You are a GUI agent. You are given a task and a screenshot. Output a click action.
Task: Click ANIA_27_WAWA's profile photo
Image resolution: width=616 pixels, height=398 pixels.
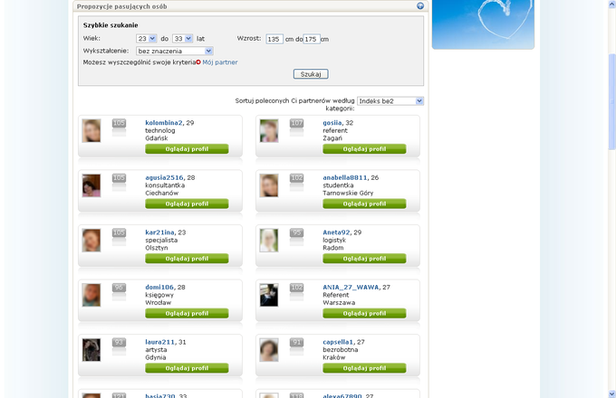click(x=269, y=295)
